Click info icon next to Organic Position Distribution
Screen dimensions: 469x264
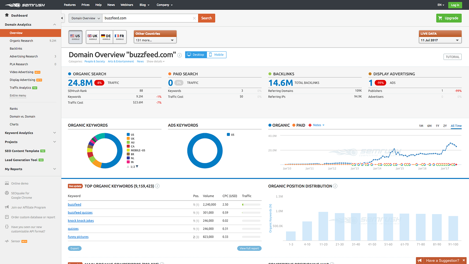335,186
